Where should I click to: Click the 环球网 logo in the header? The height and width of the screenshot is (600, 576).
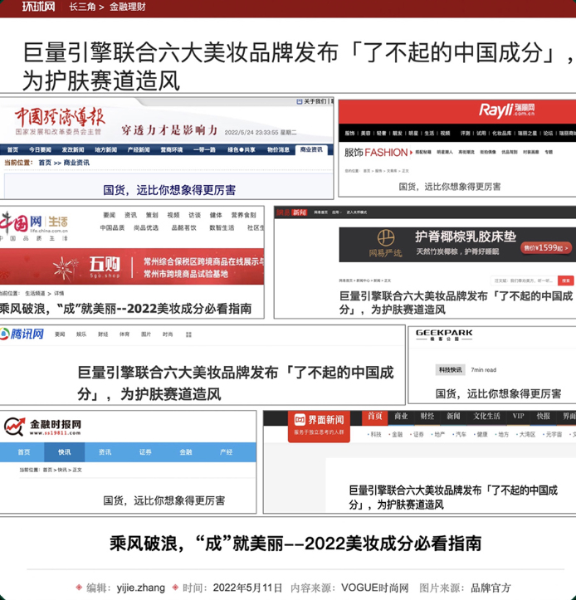pyautogui.click(x=38, y=7)
